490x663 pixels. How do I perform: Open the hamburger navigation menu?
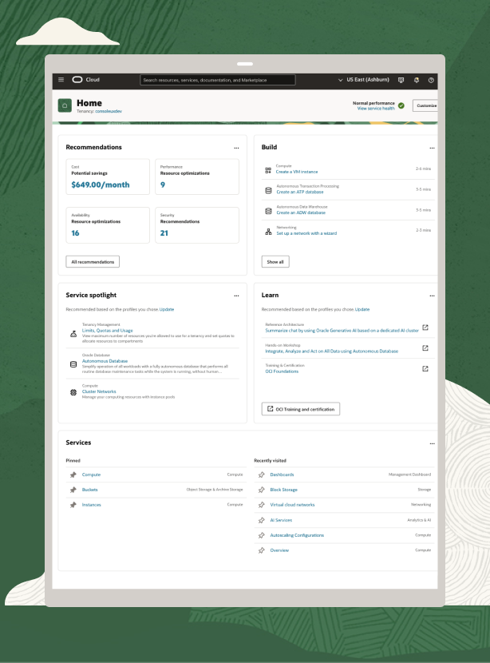(x=61, y=80)
